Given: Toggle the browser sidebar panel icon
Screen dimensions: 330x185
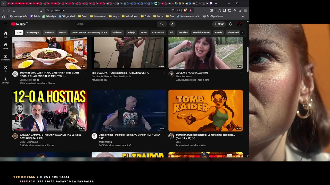Looking at the screenshot, I should tap(225, 10).
